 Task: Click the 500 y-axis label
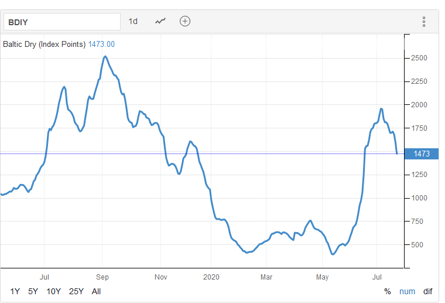click(417, 245)
